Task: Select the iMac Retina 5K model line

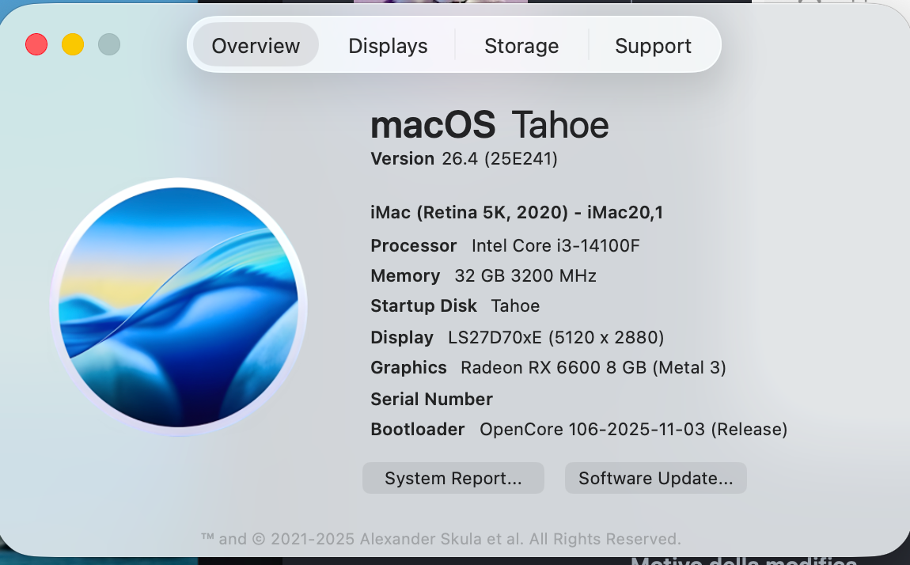Action: 517,212
